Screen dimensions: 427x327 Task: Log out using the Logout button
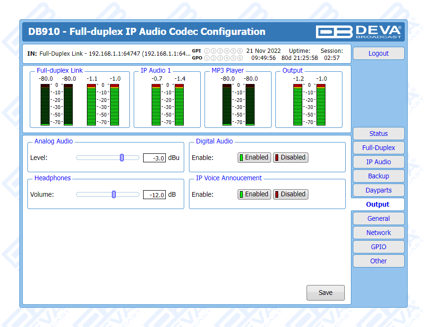378,53
